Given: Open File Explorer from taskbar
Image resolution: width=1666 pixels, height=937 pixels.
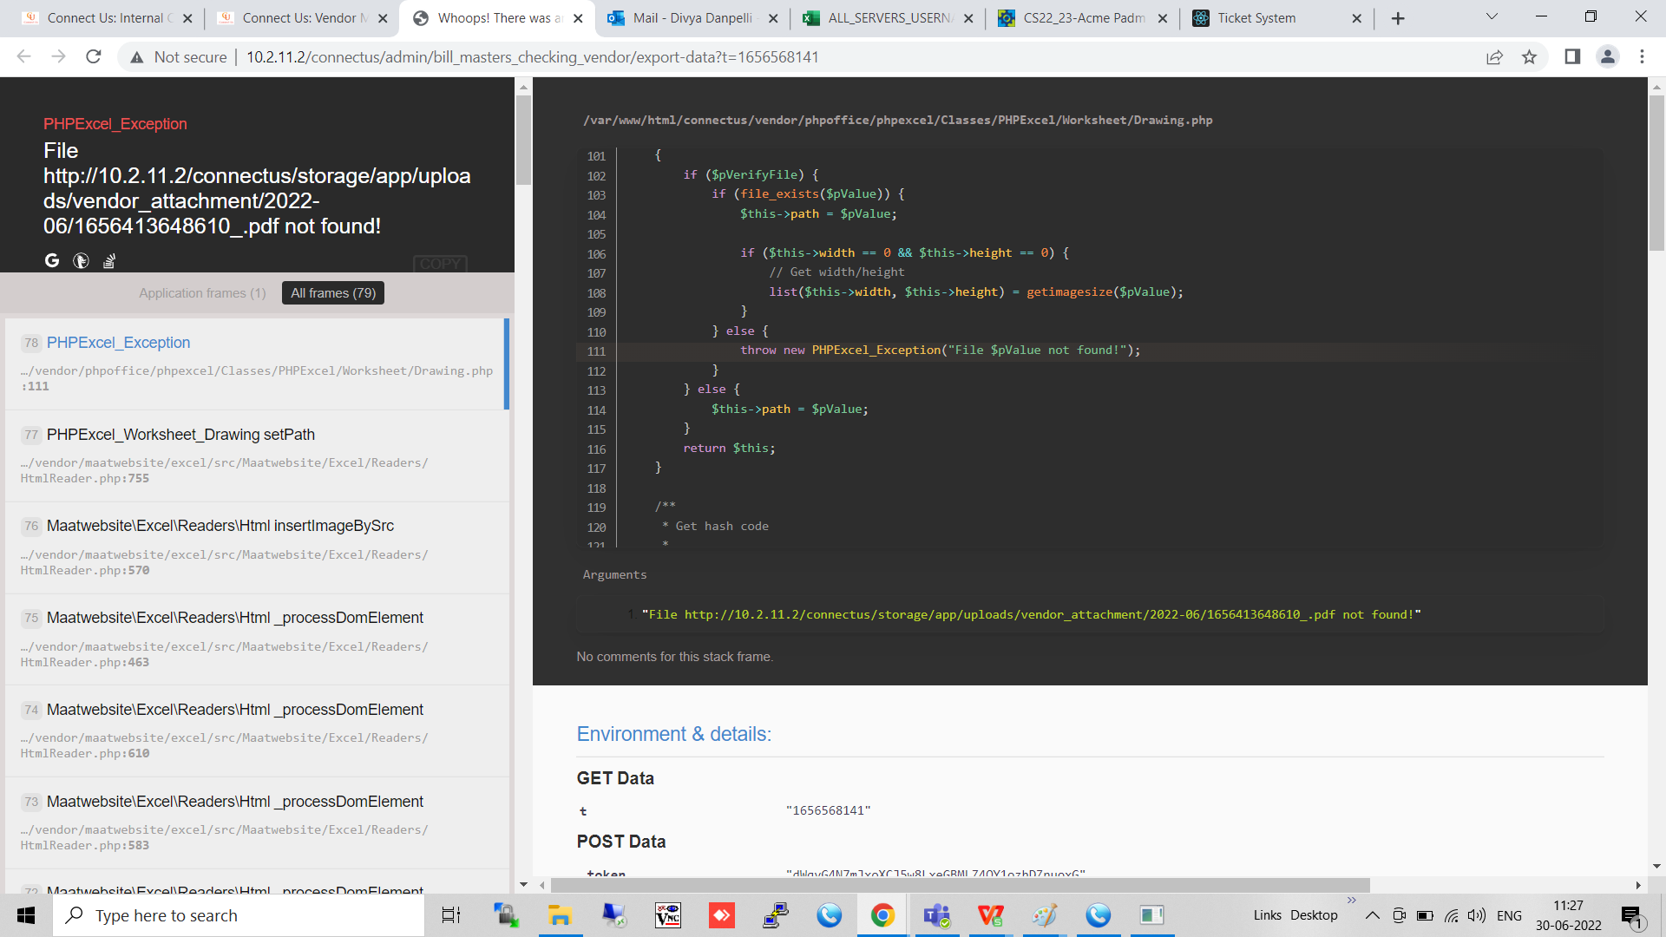Looking at the screenshot, I should click(x=560, y=915).
